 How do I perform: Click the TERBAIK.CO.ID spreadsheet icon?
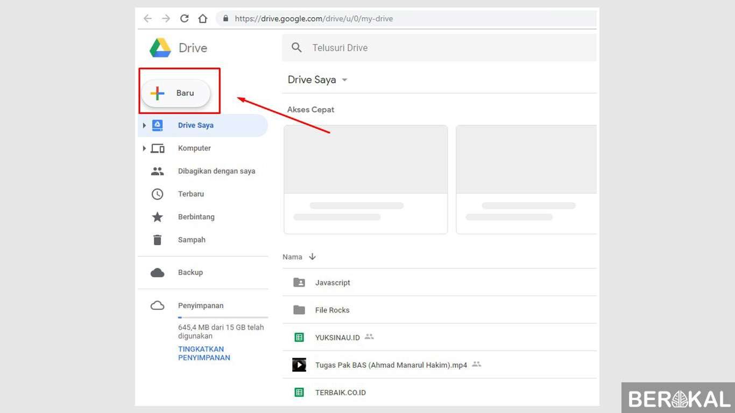click(x=299, y=393)
